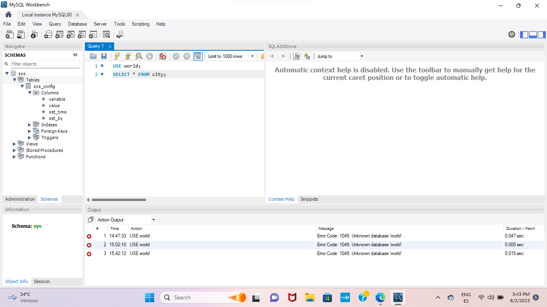Open the Database menu
The height and width of the screenshot is (307, 547).
(x=77, y=24)
